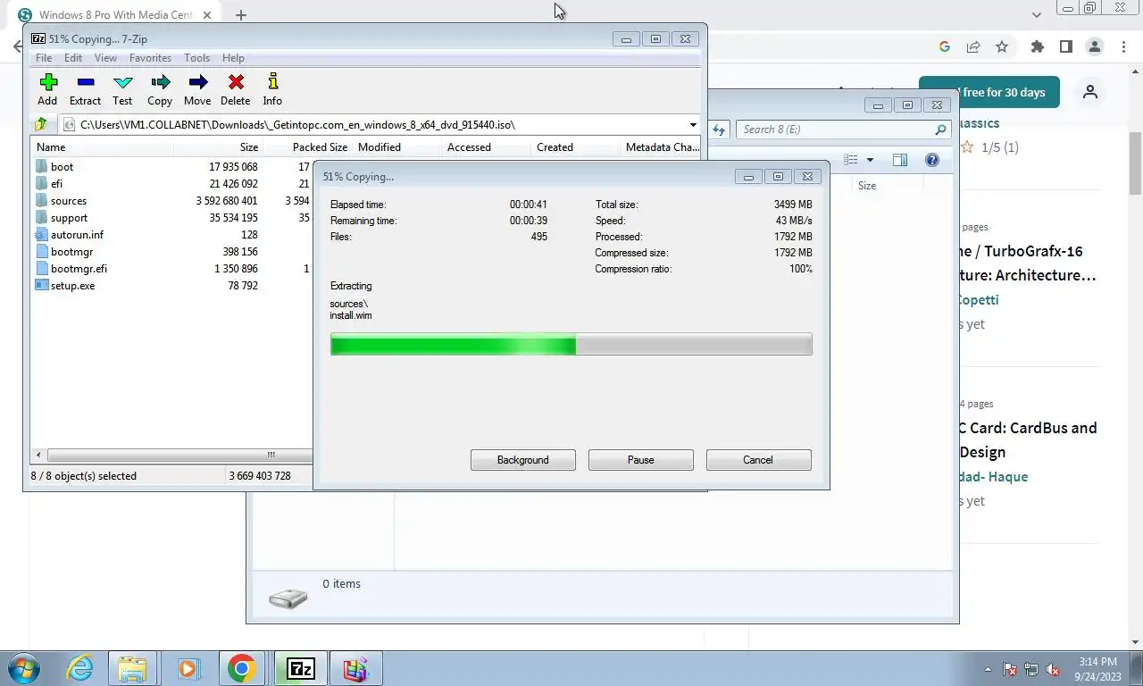Open the Chrome tab search chevron

pyautogui.click(x=1037, y=15)
